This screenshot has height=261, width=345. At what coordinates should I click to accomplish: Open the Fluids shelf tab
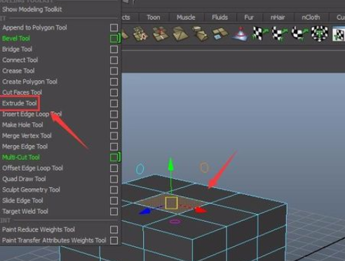[219, 18]
